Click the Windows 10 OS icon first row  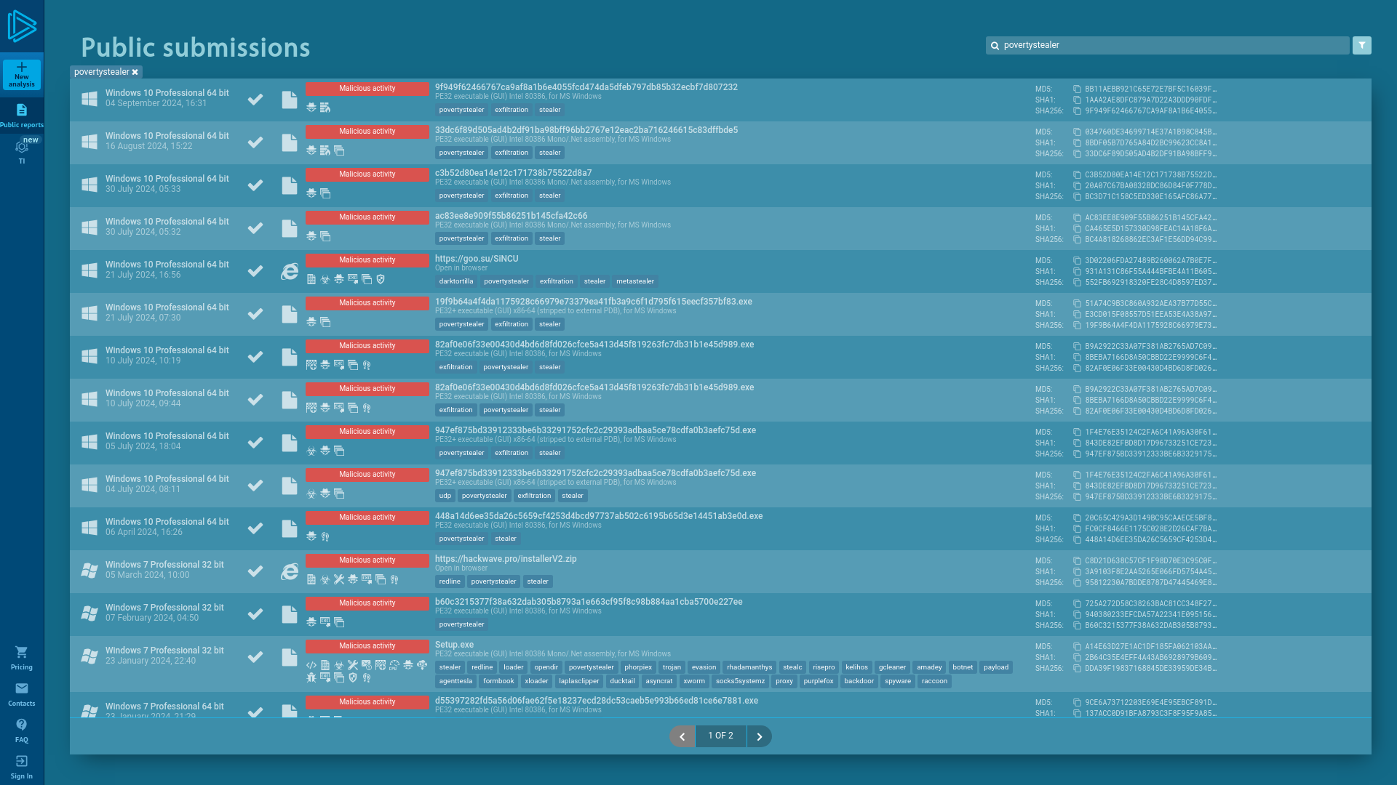(x=89, y=99)
